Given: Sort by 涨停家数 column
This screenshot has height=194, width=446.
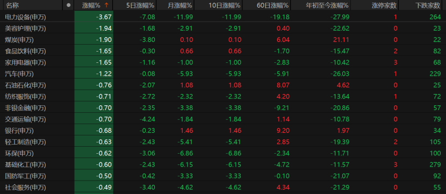Looking at the screenshot, I should pyautogui.click(x=384, y=5).
